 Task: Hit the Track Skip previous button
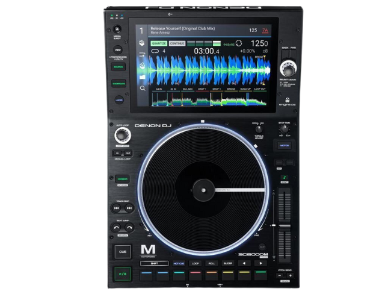(116, 208)
